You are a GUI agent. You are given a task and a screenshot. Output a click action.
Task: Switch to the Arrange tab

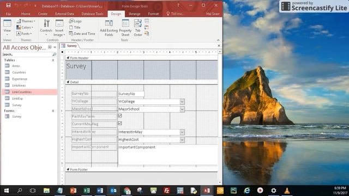(135, 14)
